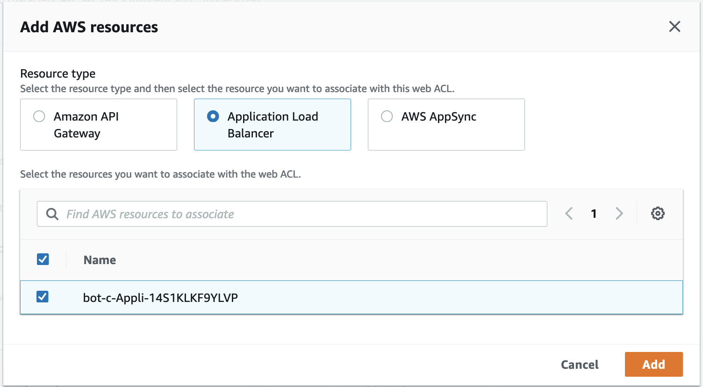
Task: Click the Add button
Action: tap(653, 364)
